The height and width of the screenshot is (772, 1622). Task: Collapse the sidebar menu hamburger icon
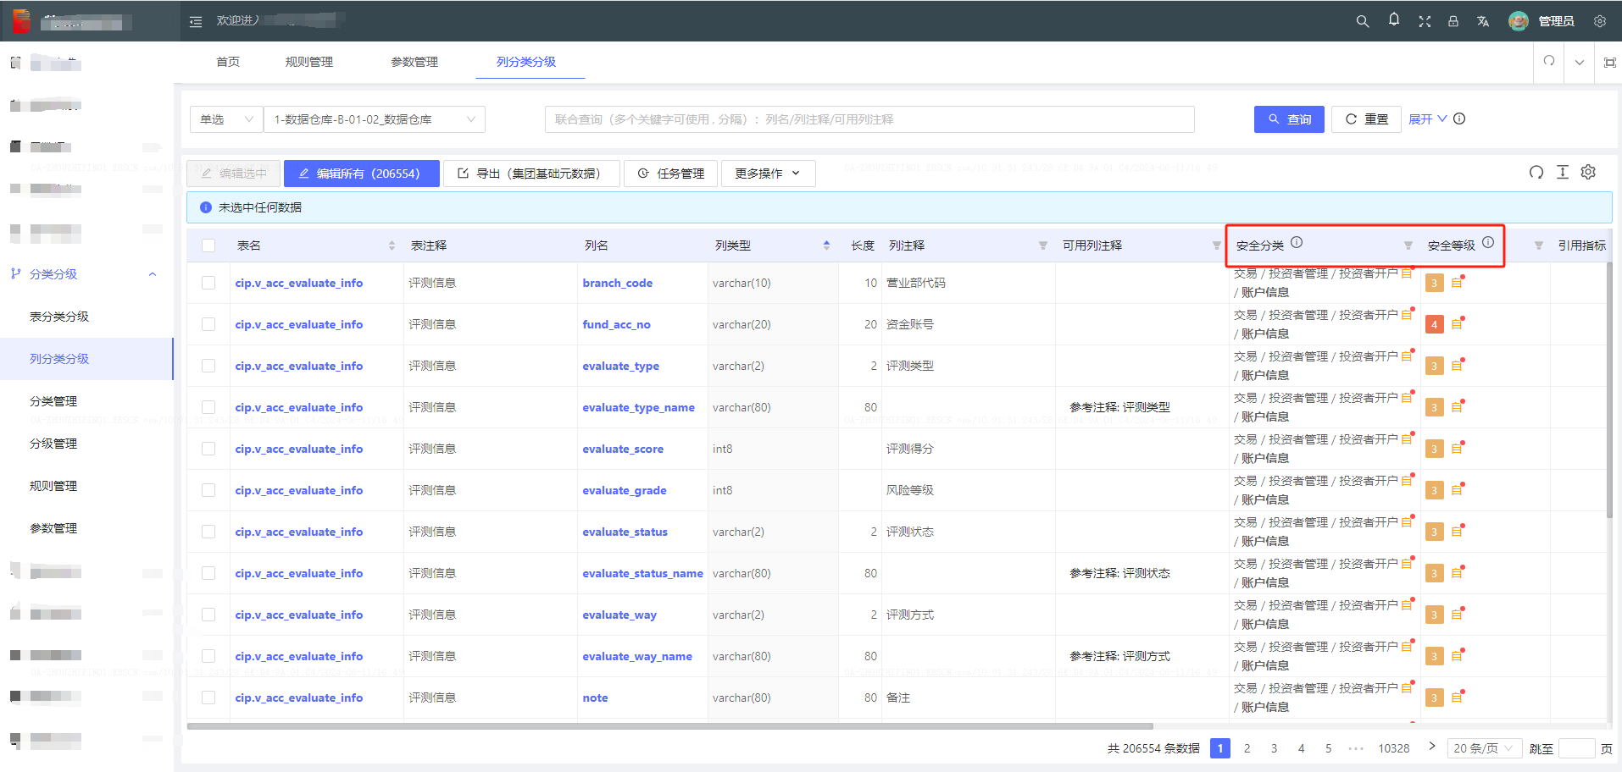(x=196, y=22)
